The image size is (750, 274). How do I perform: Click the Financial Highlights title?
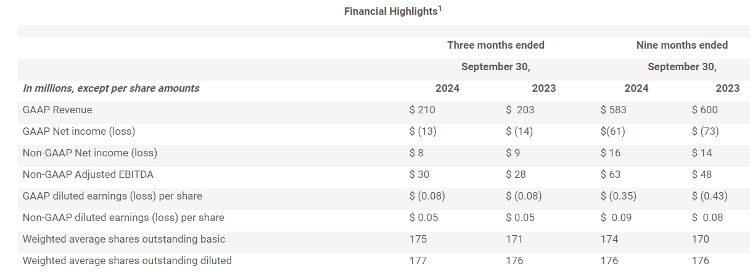coord(390,12)
